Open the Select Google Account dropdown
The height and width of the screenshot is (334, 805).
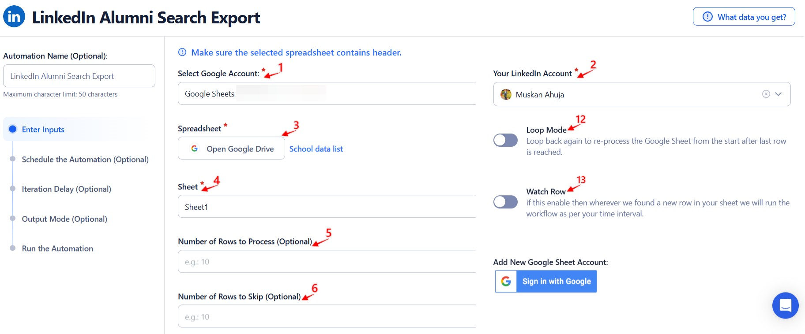[x=327, y=93]
